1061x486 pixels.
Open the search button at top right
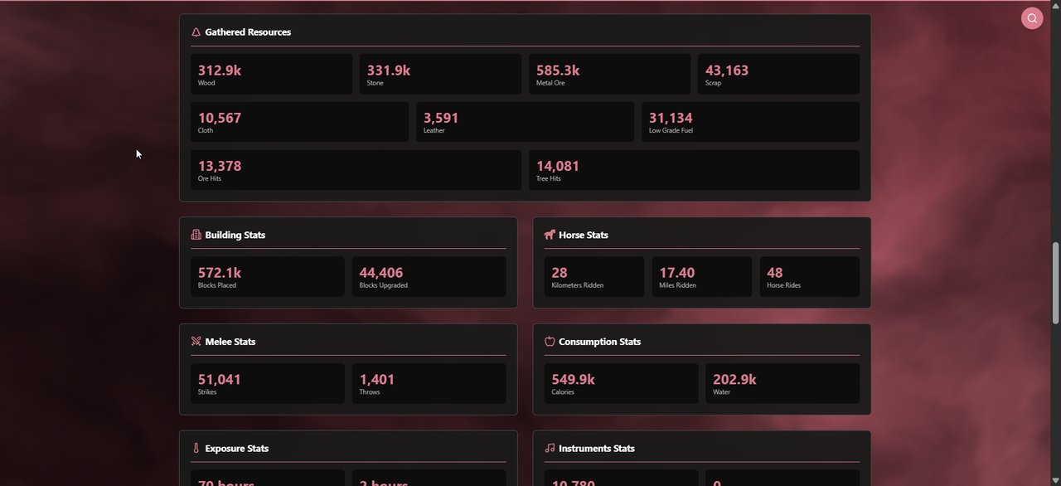click(1032, 18)
